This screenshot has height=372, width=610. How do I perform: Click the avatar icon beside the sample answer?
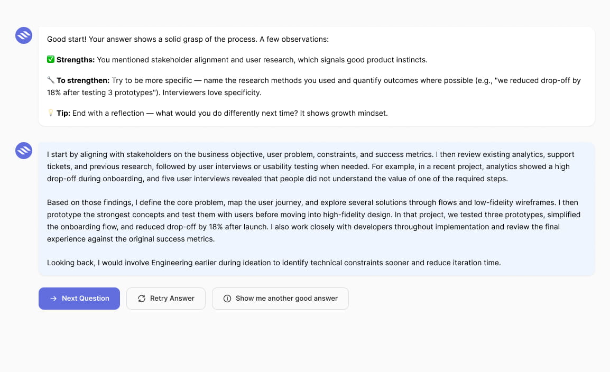coord(24,151)
